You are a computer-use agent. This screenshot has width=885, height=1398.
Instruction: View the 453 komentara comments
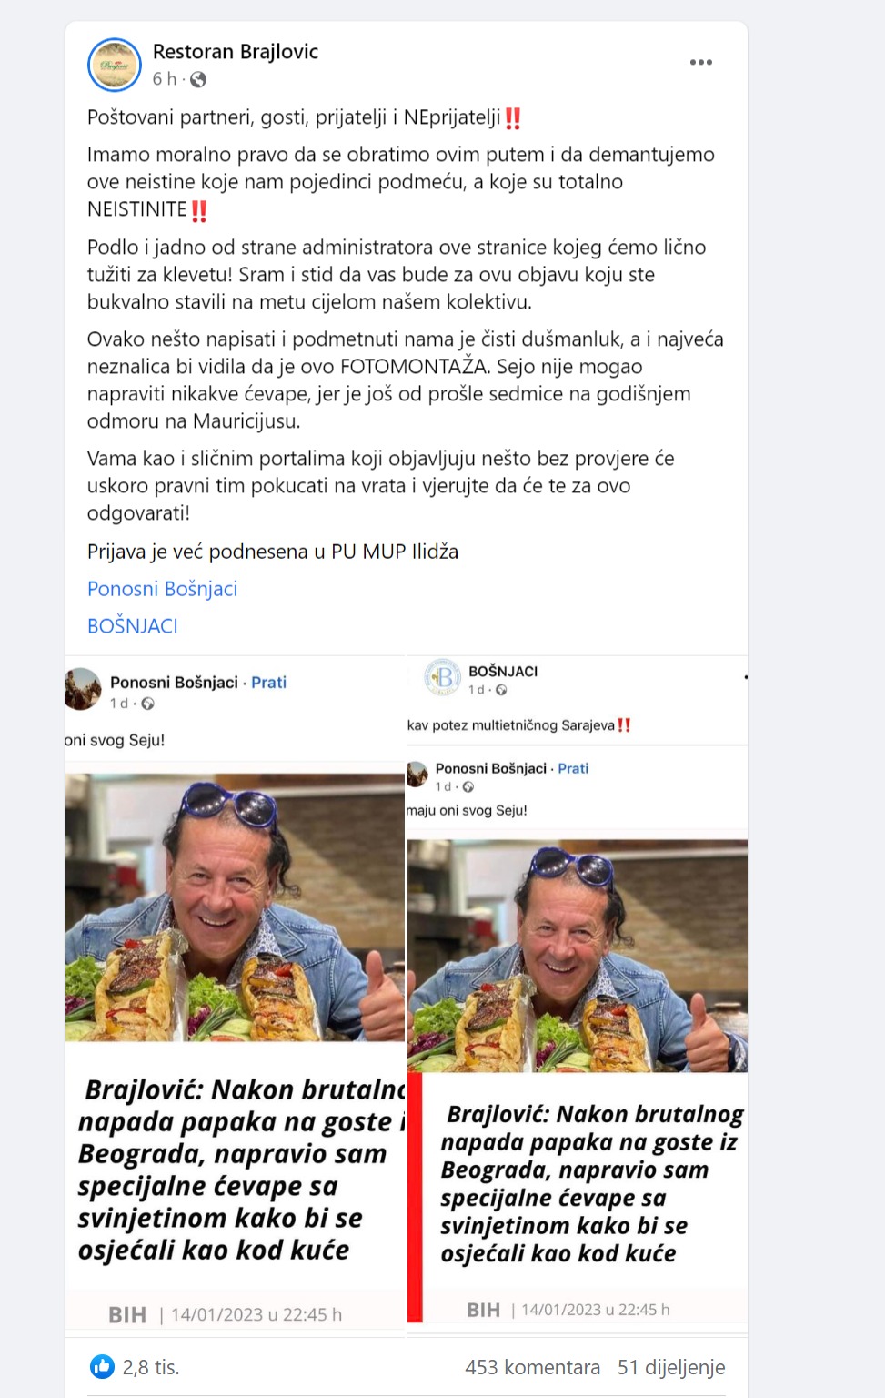[x=532, y=1367]
